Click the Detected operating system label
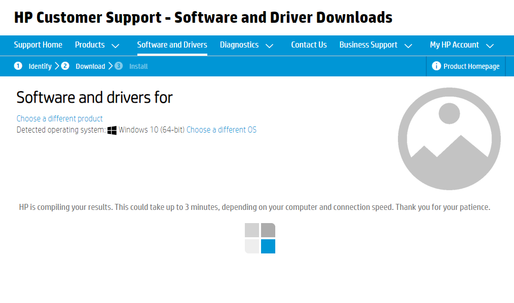Viewport: 514px width, 303px height. [61, 130]
